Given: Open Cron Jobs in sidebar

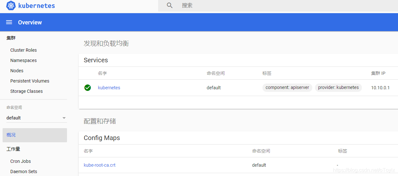Looking at the screenshot, I should 21,161.
